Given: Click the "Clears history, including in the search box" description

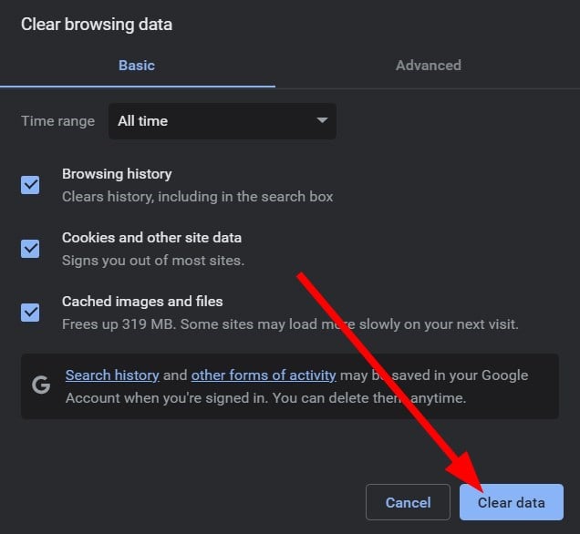Looking at the screenshot, I should pos(197,197).
